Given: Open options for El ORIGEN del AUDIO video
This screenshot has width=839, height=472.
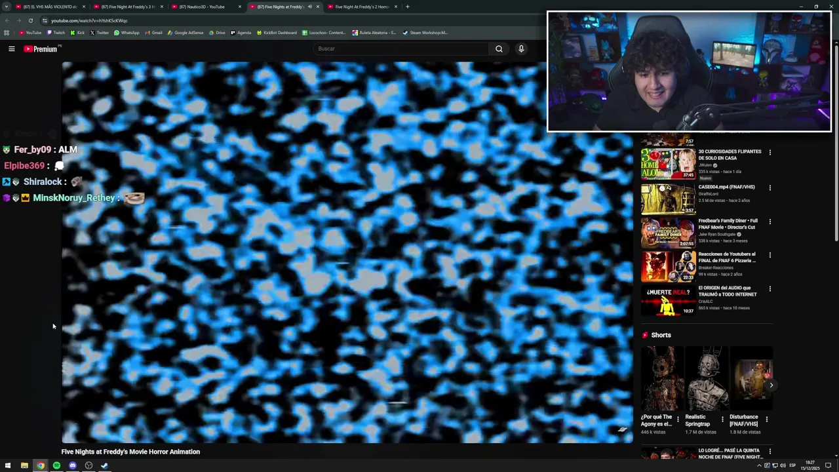Looking at the screenshot, I should click(x=770, y=289).
